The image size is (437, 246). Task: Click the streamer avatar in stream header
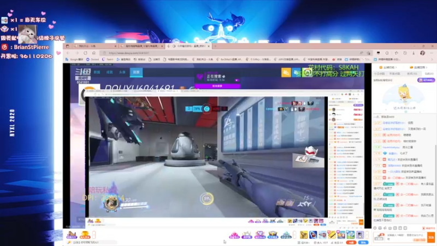89,94
